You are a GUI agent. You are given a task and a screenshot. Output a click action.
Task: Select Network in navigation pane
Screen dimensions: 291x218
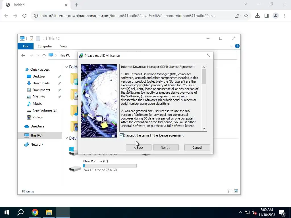tap(37, 144)
